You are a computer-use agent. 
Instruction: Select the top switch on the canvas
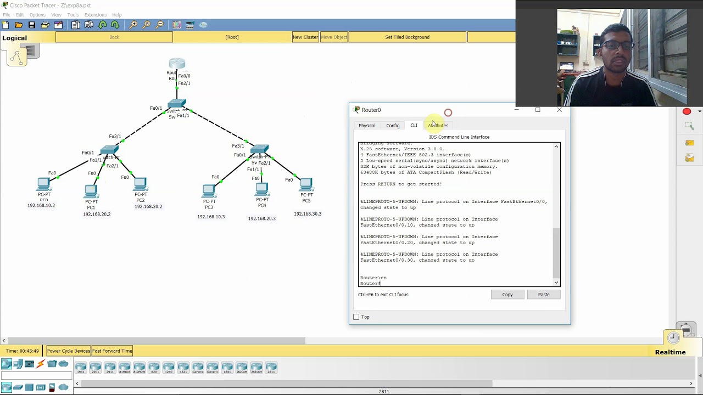[177, 104]
